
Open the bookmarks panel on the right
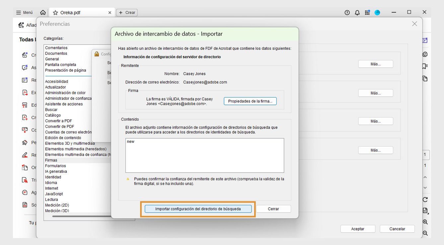425,66
